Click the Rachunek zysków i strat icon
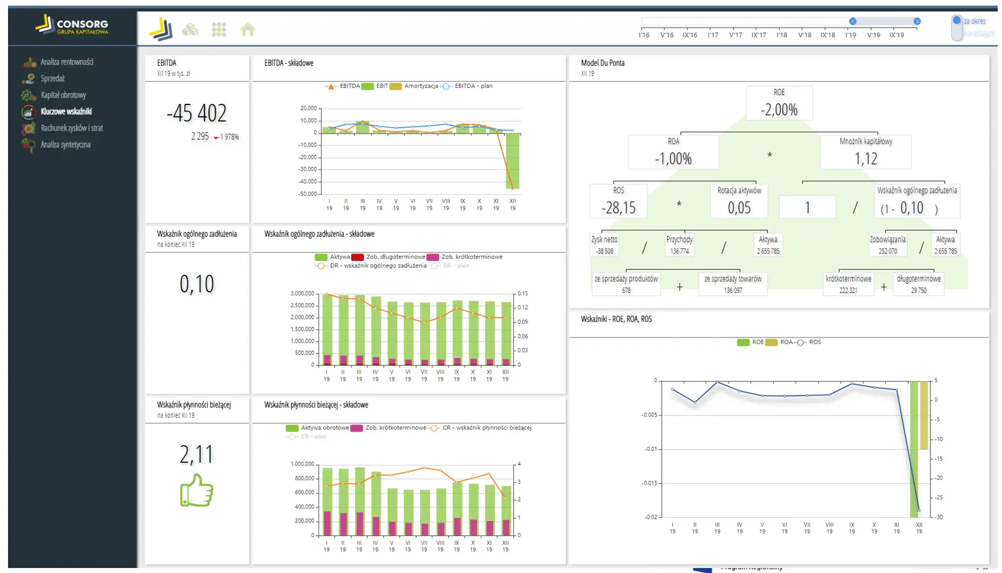 (28, 128)
